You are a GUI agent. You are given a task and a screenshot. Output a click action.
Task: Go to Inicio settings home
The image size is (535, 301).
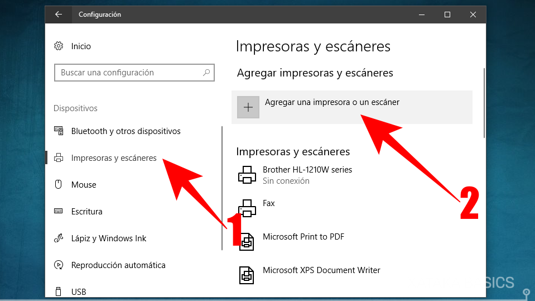click(x=81, y=46)
